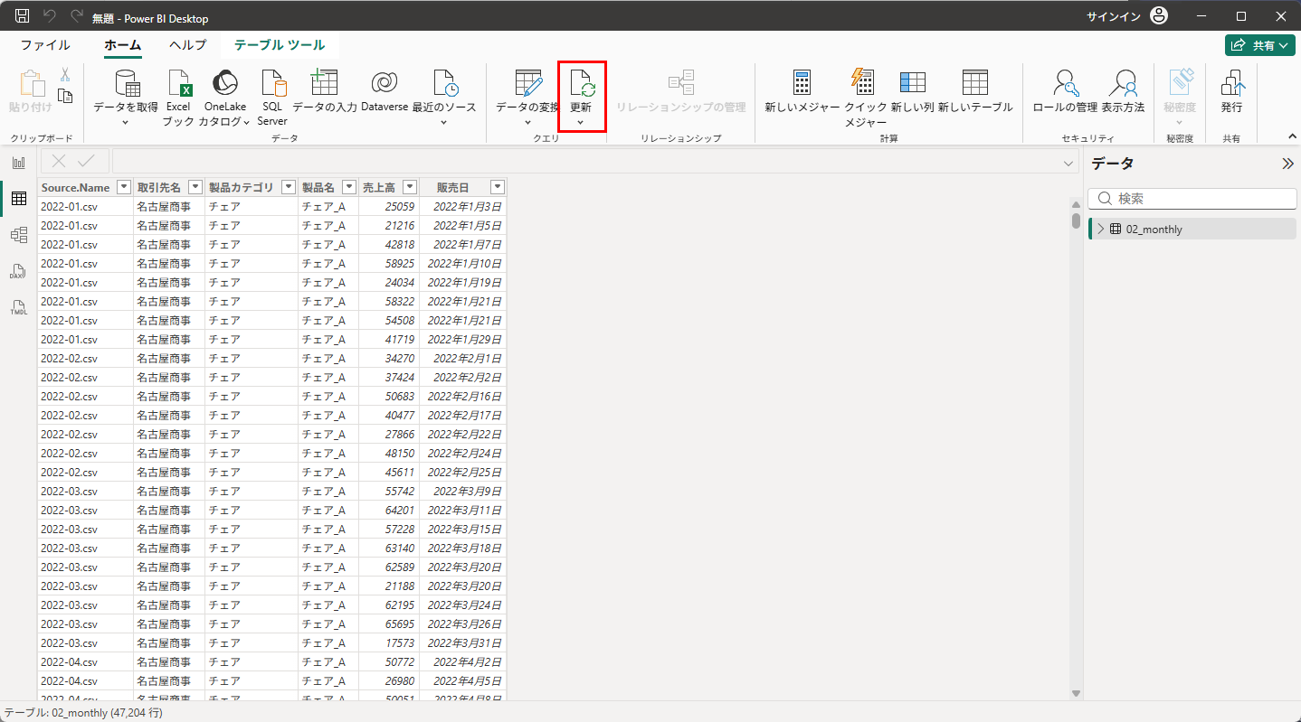Expand the formula bar with chevron

coord(1068,164)
